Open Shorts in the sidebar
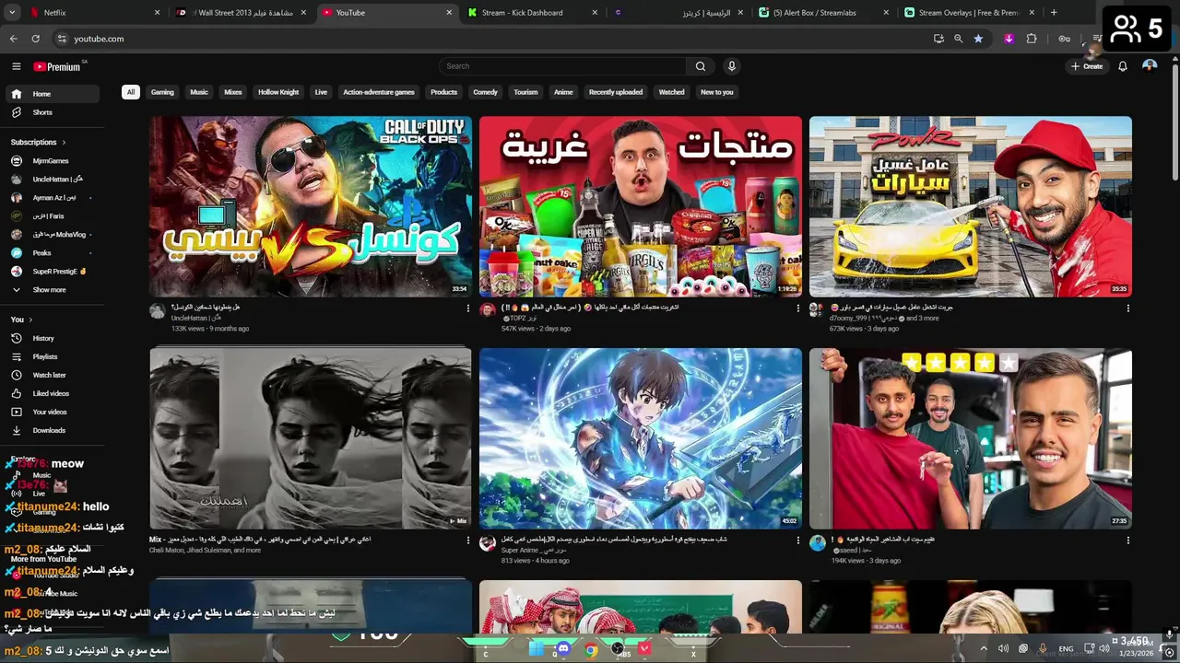 pos(52,112)
